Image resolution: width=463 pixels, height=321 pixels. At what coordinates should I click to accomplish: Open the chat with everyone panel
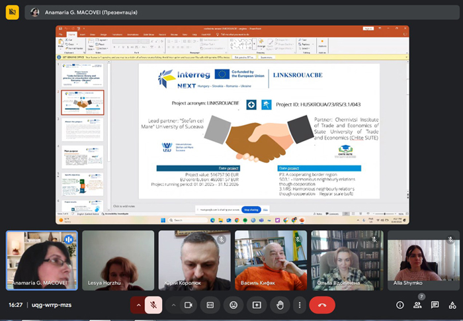point(435,305)
